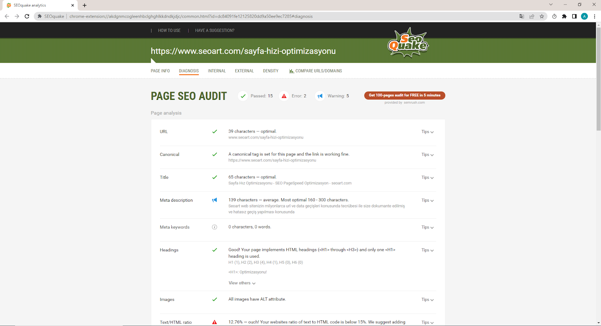Click the translate page icon
Screen dimensions: 601x326
coord(522,17)
